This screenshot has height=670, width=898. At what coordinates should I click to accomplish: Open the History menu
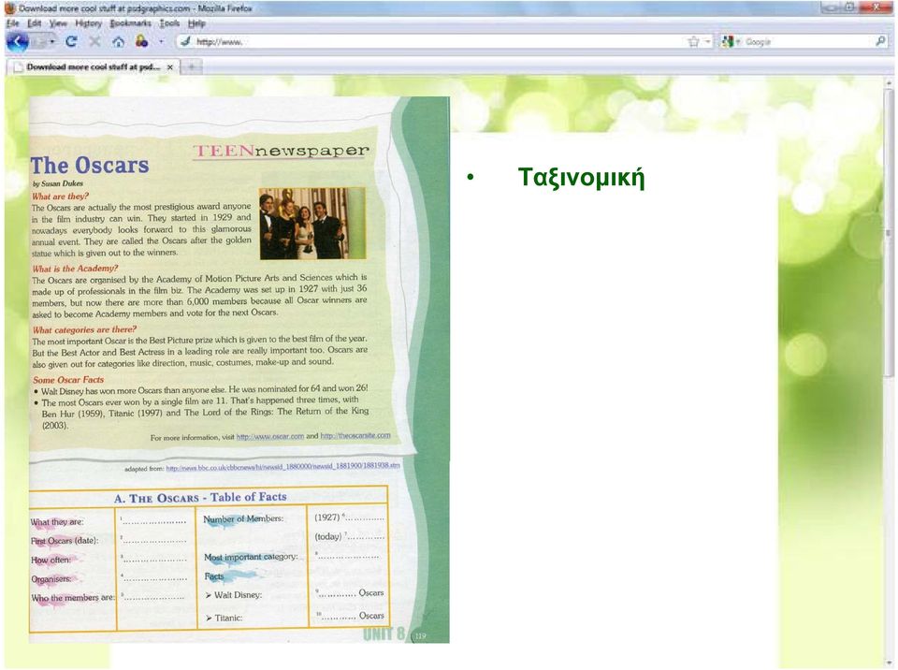point(88,23)
